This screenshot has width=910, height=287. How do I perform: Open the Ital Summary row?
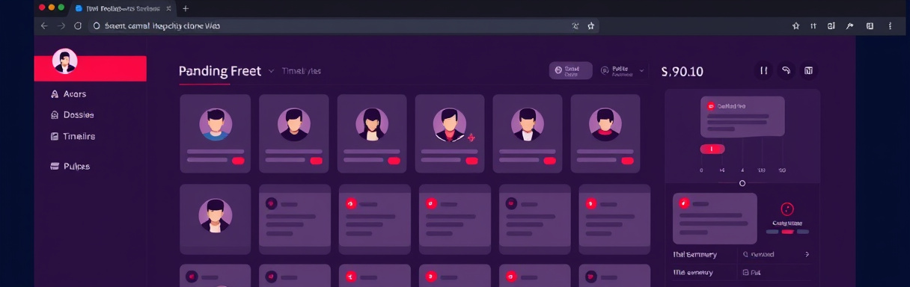coord(742,254)
